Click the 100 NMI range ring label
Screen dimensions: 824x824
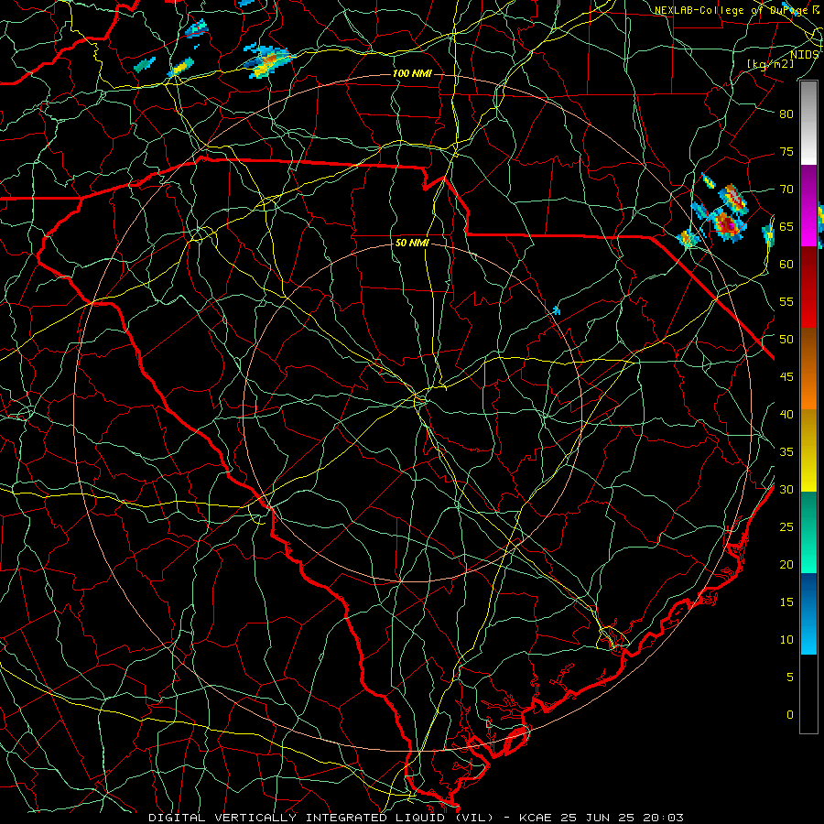[x=412, y=73]
